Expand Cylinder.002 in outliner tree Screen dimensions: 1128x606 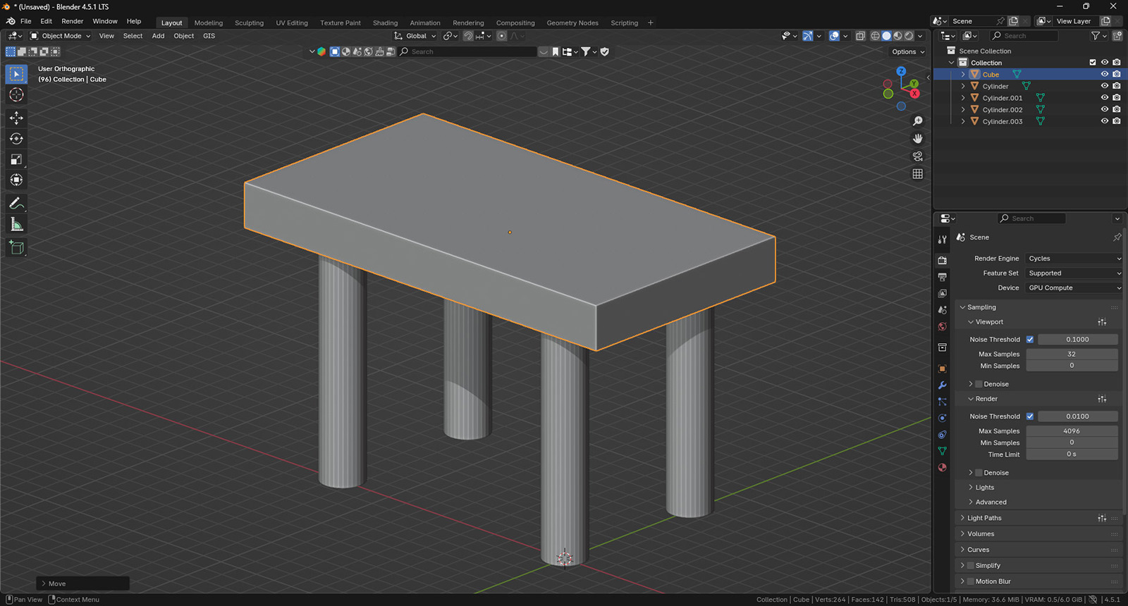(x=963, y=110)
